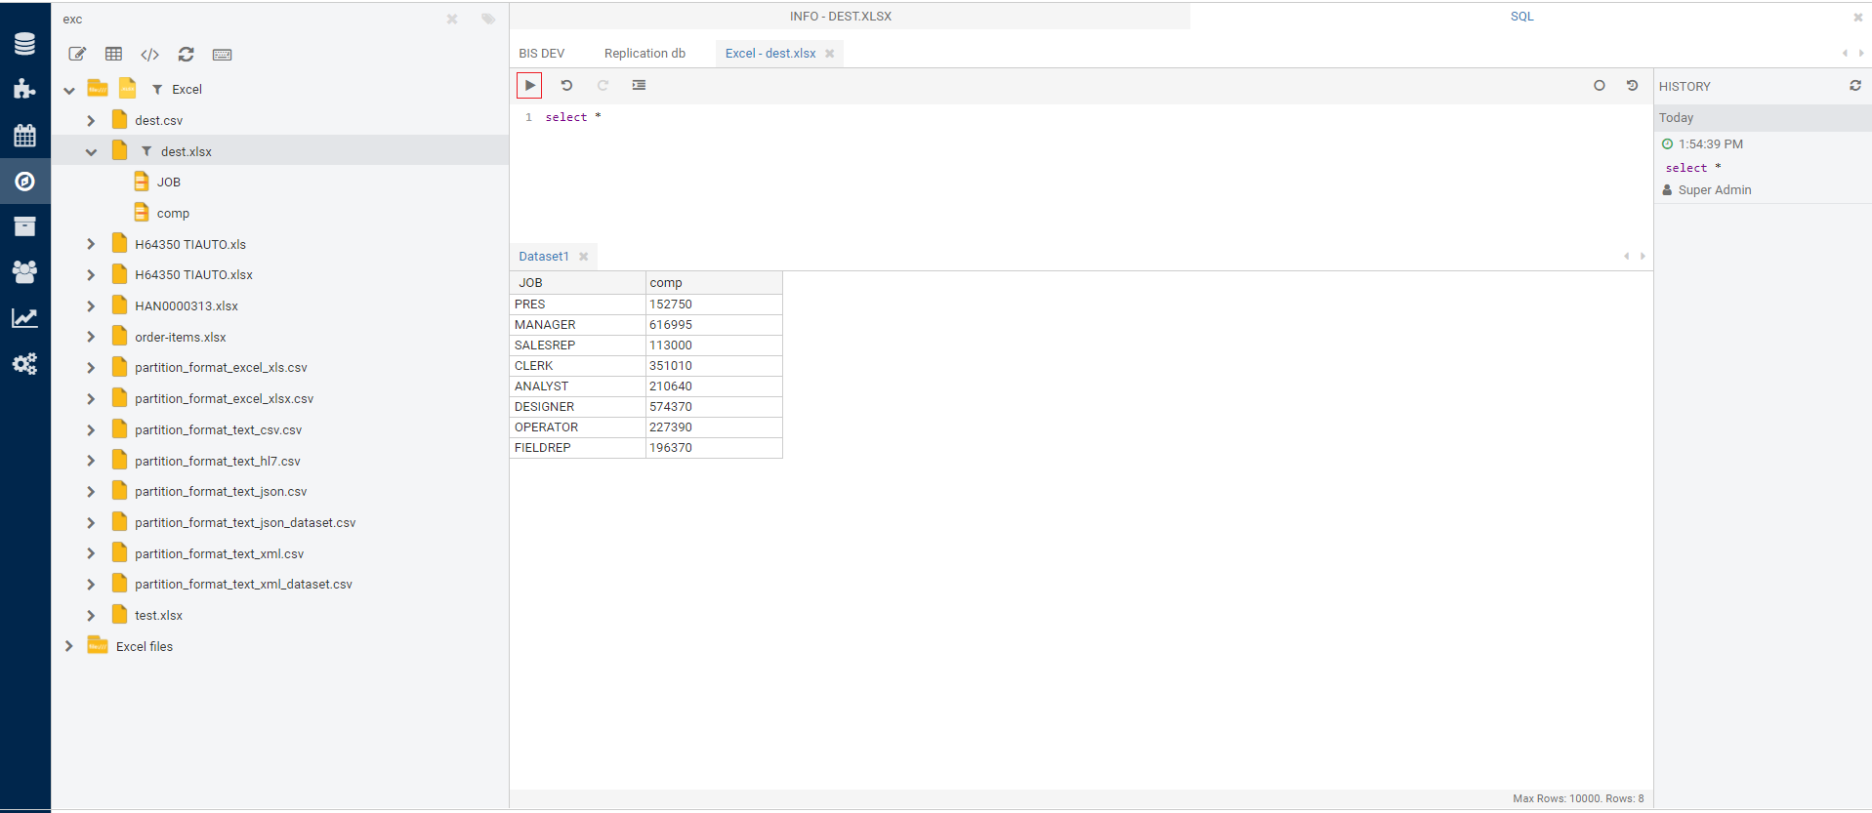Open the puzzle piece sidebar section
The image size is (1872, 813).
pyautogui.click(x=24, y=90)
